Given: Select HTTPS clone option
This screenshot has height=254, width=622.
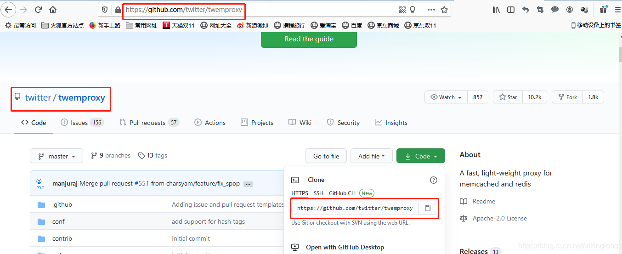Looking at the screenshot, I should (x=300, y=193).
